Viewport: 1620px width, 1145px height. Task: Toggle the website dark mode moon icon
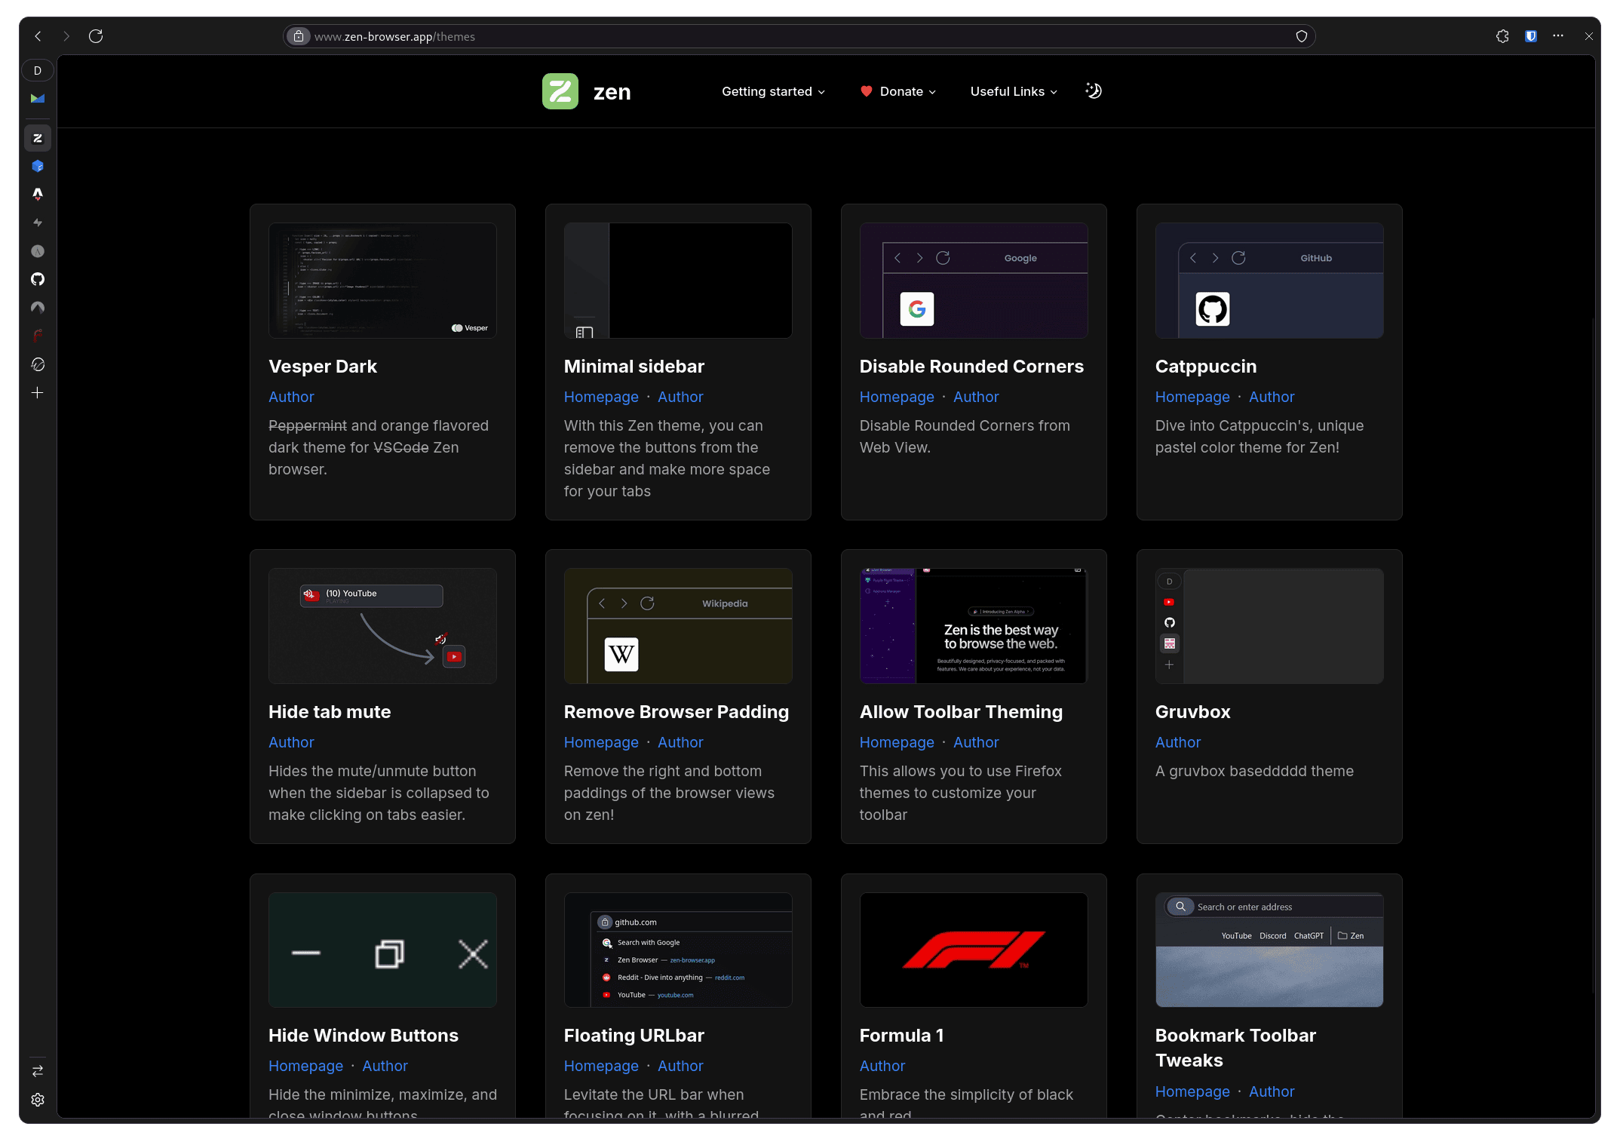[x=1093, y=91]
